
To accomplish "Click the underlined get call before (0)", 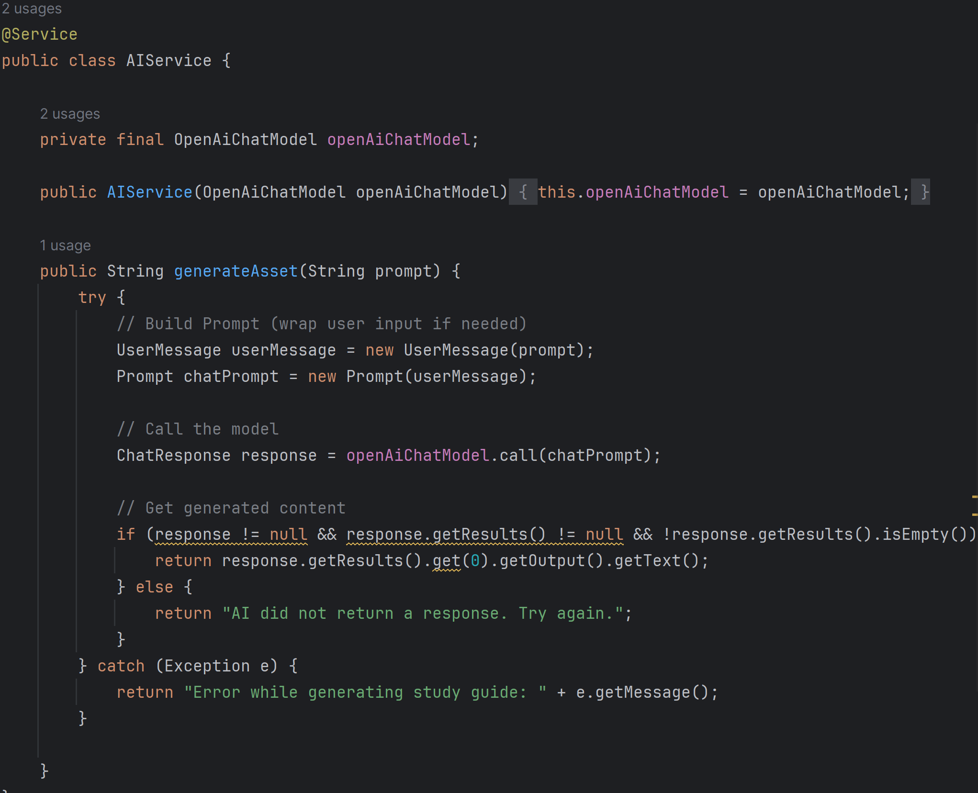I will [446, 561].
